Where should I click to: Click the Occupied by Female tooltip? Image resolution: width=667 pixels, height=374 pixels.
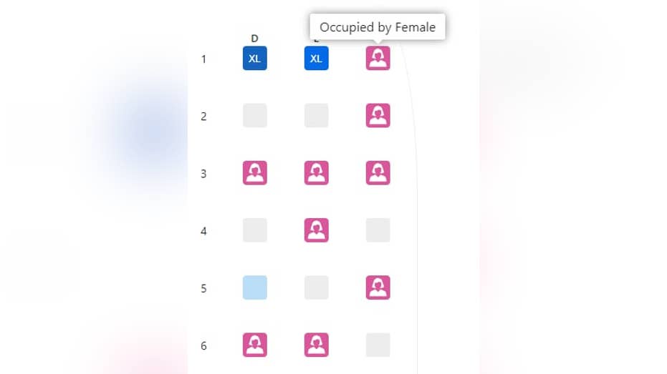pyautogui.click(x=378, y=27)
